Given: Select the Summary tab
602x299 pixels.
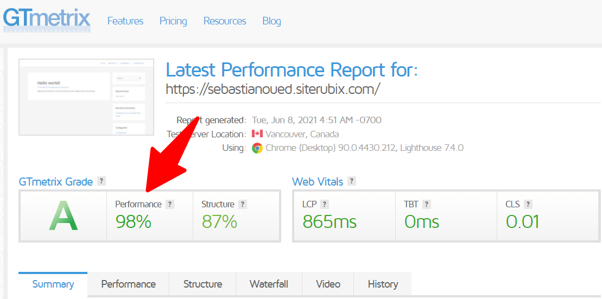Looking at the screenshot, I should (x=53, y=284).
